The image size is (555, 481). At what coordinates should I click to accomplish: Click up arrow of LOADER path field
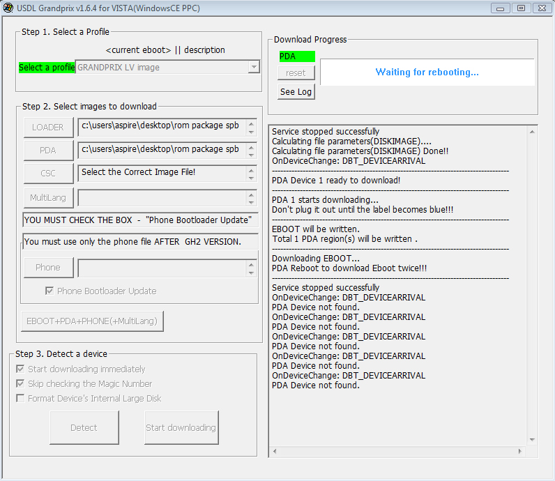pos(251,123)
